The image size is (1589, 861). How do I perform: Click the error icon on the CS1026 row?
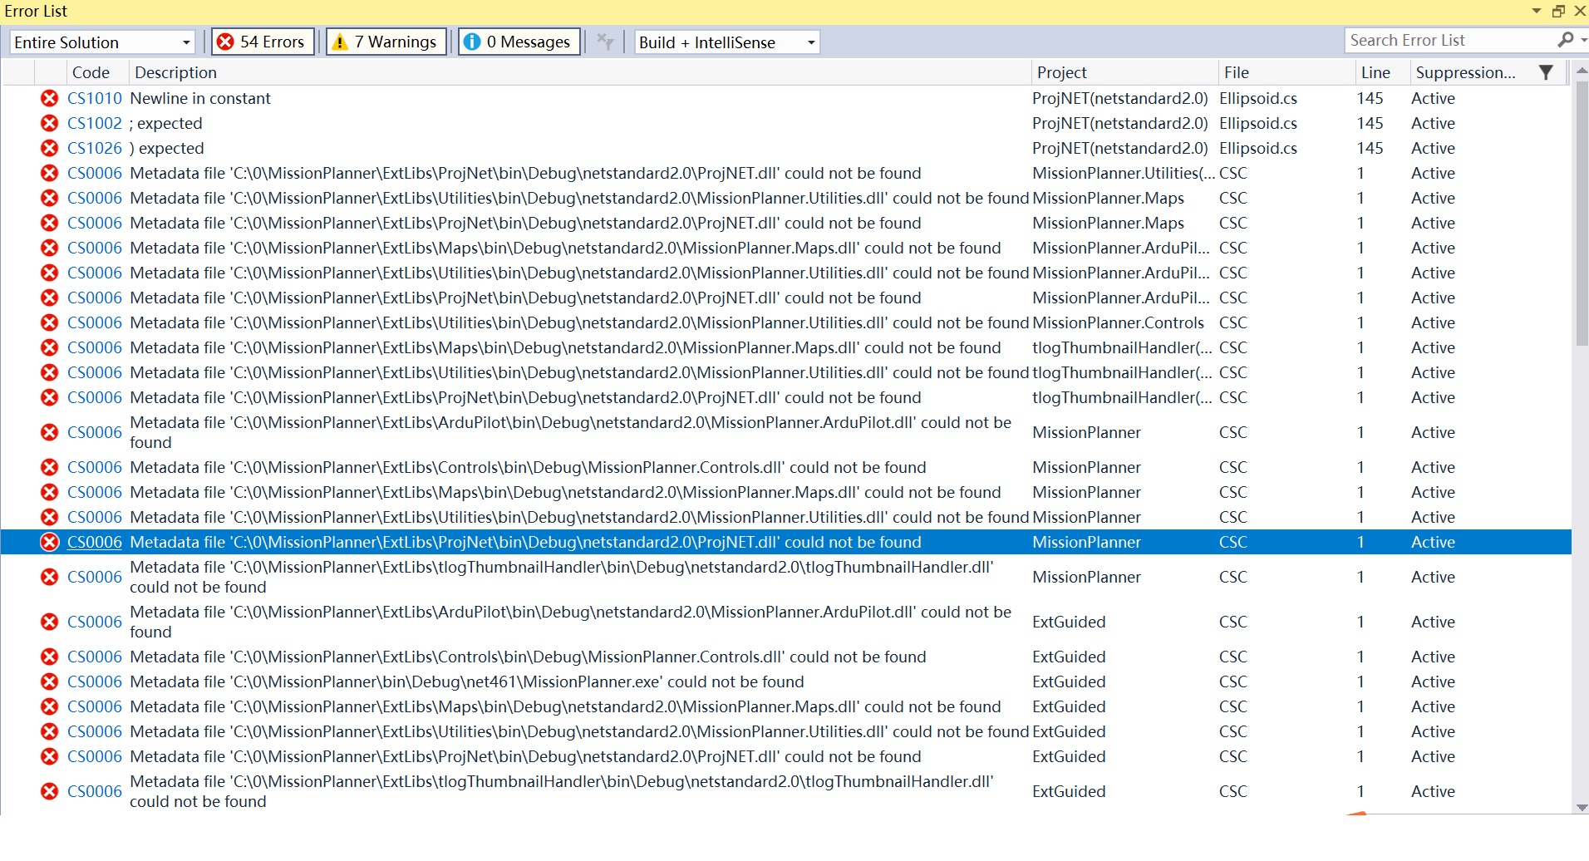click(x=50, y=148)
